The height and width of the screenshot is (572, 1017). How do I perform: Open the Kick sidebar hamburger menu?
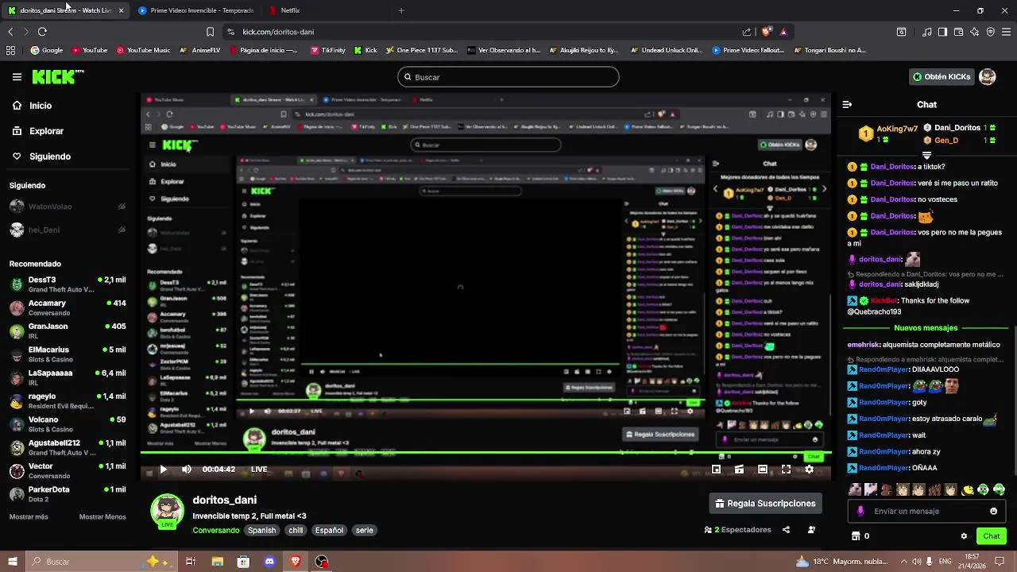coord(17,77)
